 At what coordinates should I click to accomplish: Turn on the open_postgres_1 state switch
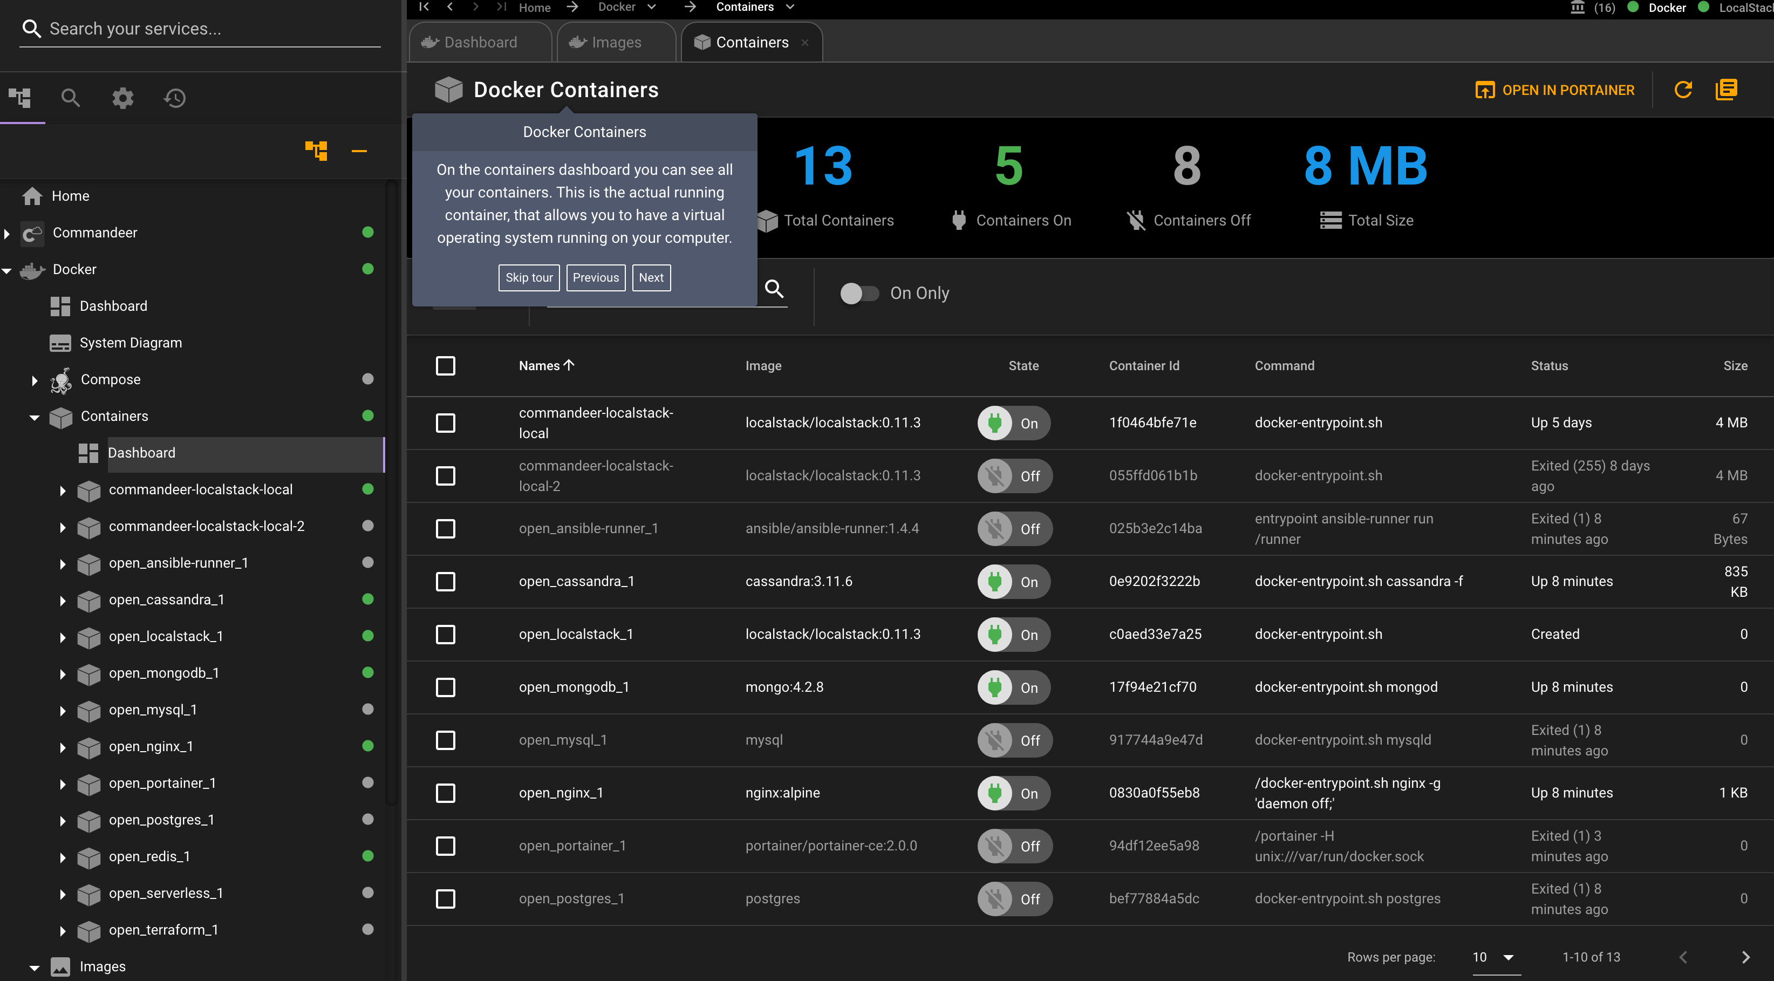pos(1014,899)
